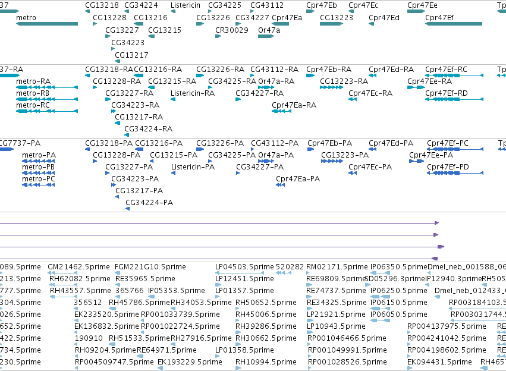Click the Or47a-RA transcript label
506x371 pixels.
point(276,81)
